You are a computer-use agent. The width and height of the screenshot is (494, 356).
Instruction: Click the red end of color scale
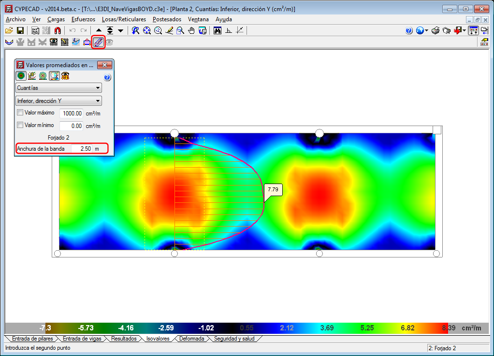445,328
